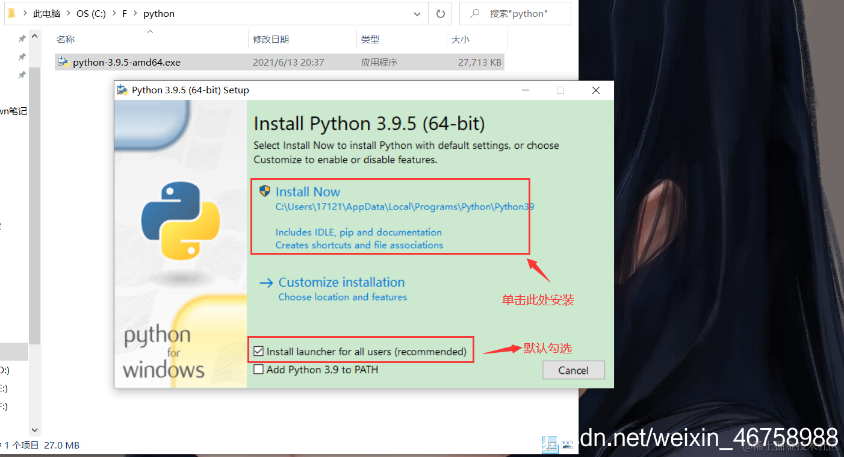Click the Python icon in Setup title bar

pos(123,90)
